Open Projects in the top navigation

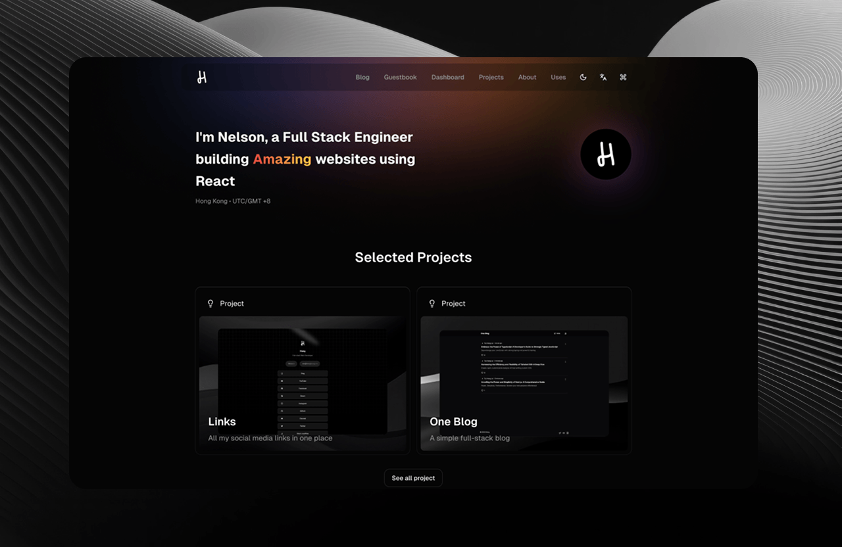(x=491, y=78)
